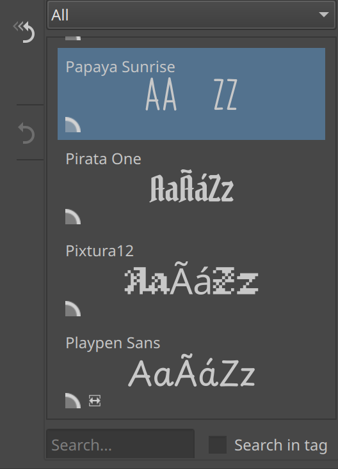
Task: Click the Pixtura12 pixelated preview sample
Action: coord(191,277)
